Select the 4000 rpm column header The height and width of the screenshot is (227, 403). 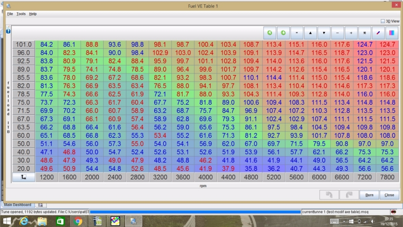[205, 177]
